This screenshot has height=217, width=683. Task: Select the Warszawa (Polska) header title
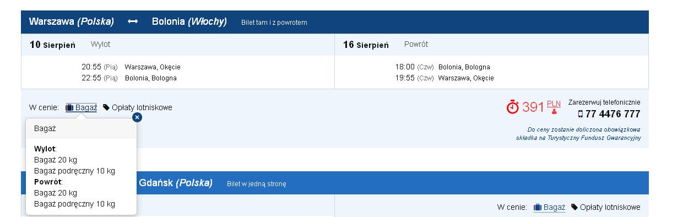coord(72,22)
